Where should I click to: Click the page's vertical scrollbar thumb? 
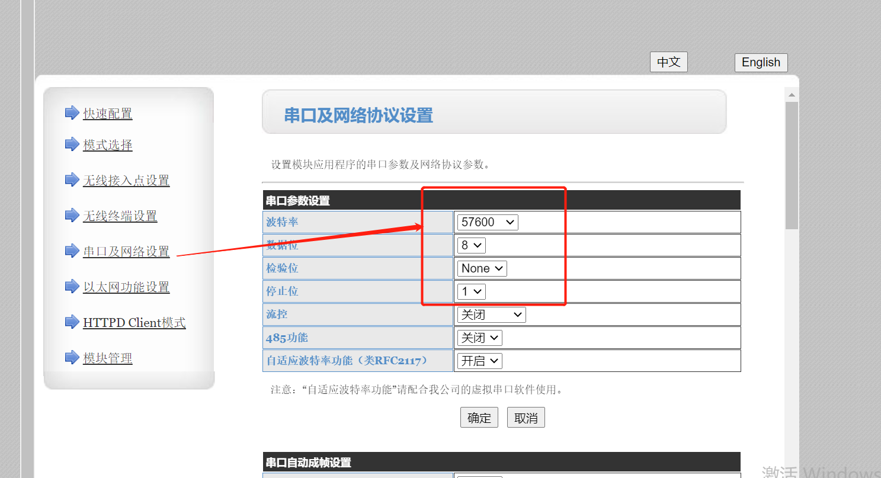pos(792,166)
